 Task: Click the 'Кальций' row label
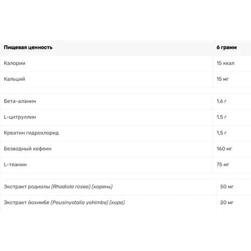tap(15, 79)
